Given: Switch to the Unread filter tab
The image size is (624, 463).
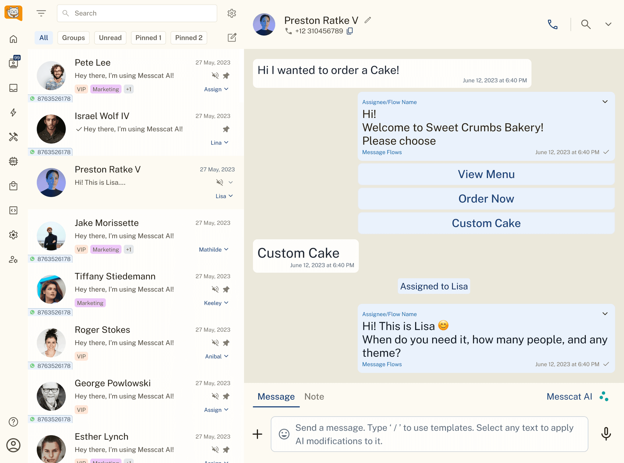Looking at the screenshot, I should coord(110,38).
